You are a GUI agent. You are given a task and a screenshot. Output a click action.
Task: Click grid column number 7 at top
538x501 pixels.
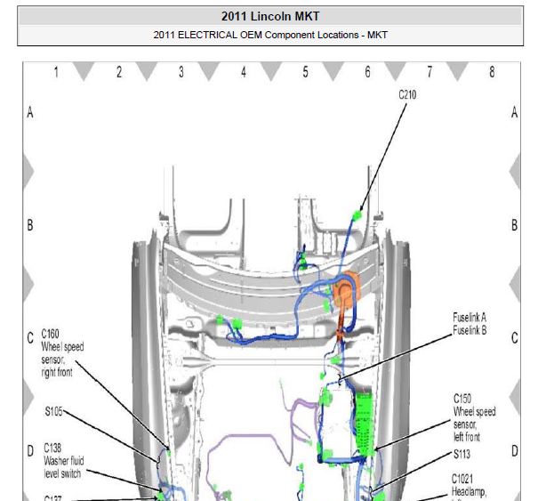(430, 72)
